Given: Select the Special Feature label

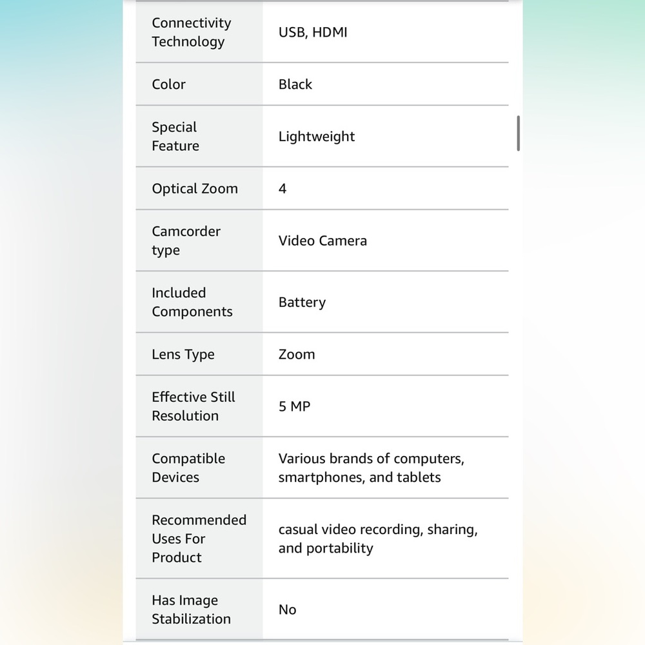Looking at the screenshot, I should 175,136.
